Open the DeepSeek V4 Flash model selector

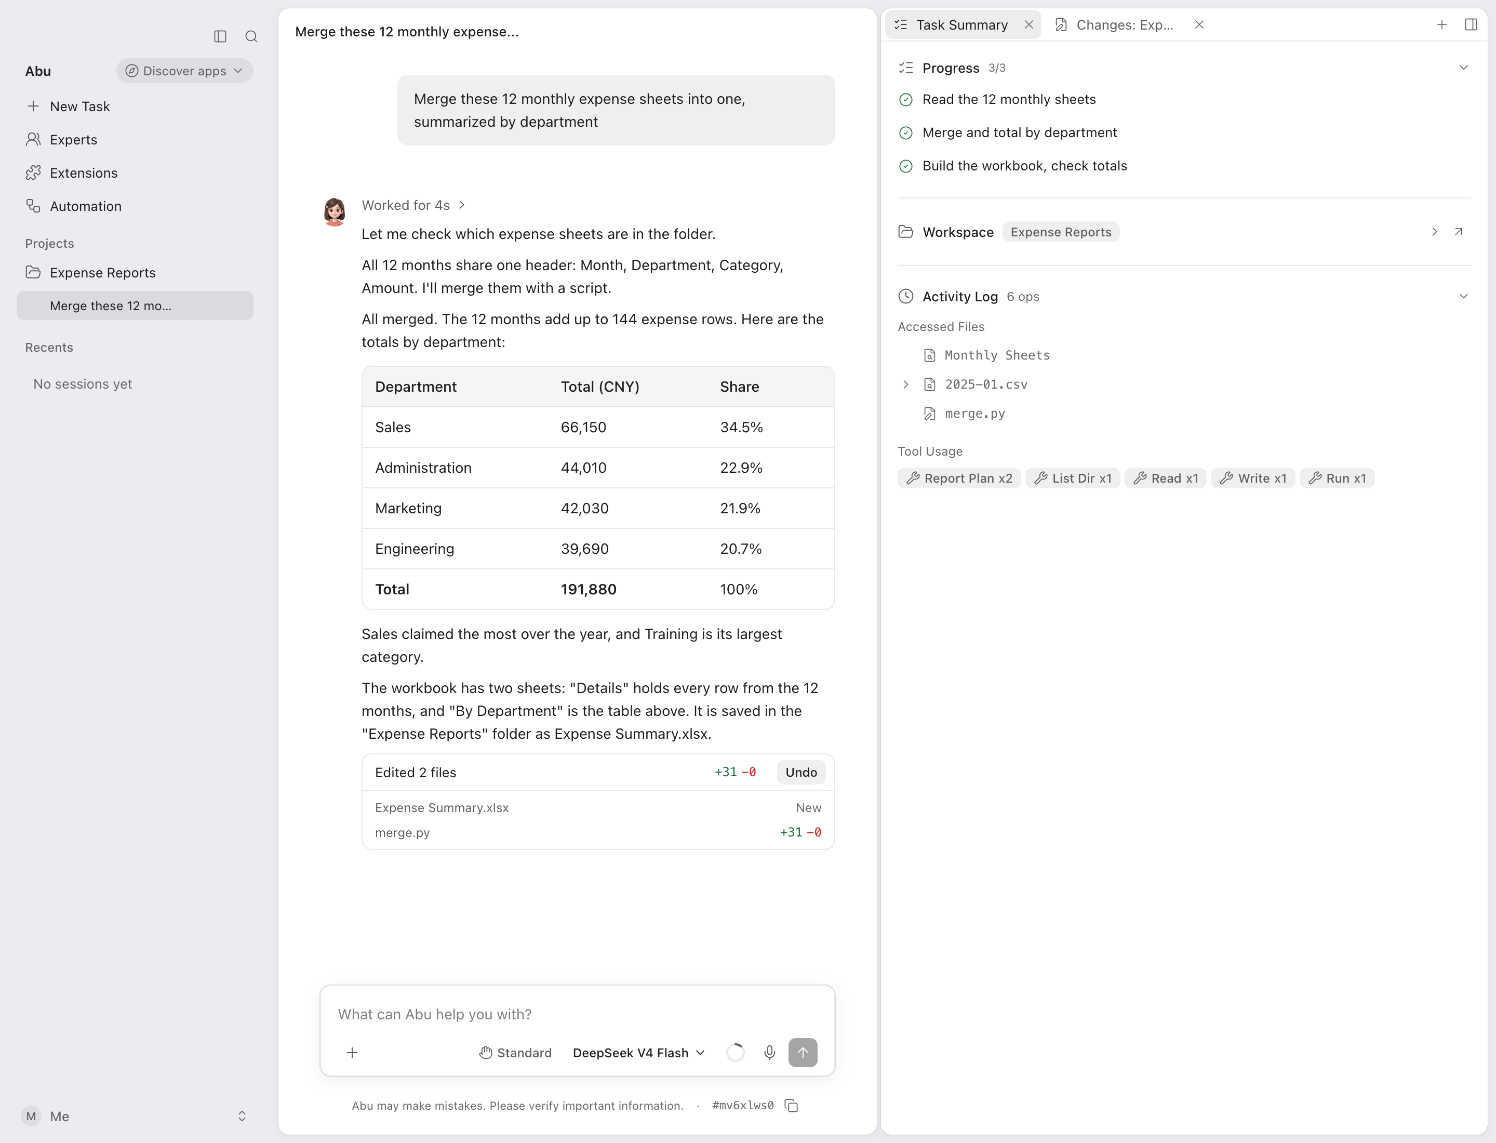pyautogui.click(x=639, y=1053)
